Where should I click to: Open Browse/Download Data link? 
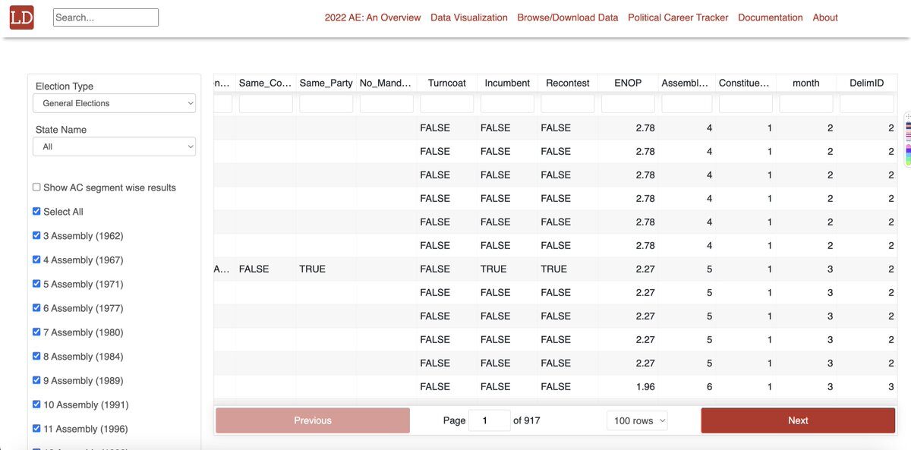click(x=568, y=17)
